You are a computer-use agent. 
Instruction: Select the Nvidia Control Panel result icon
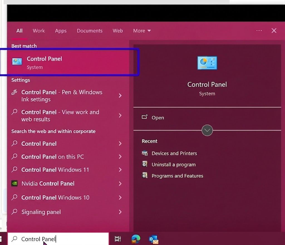click(x=14, y=183)
